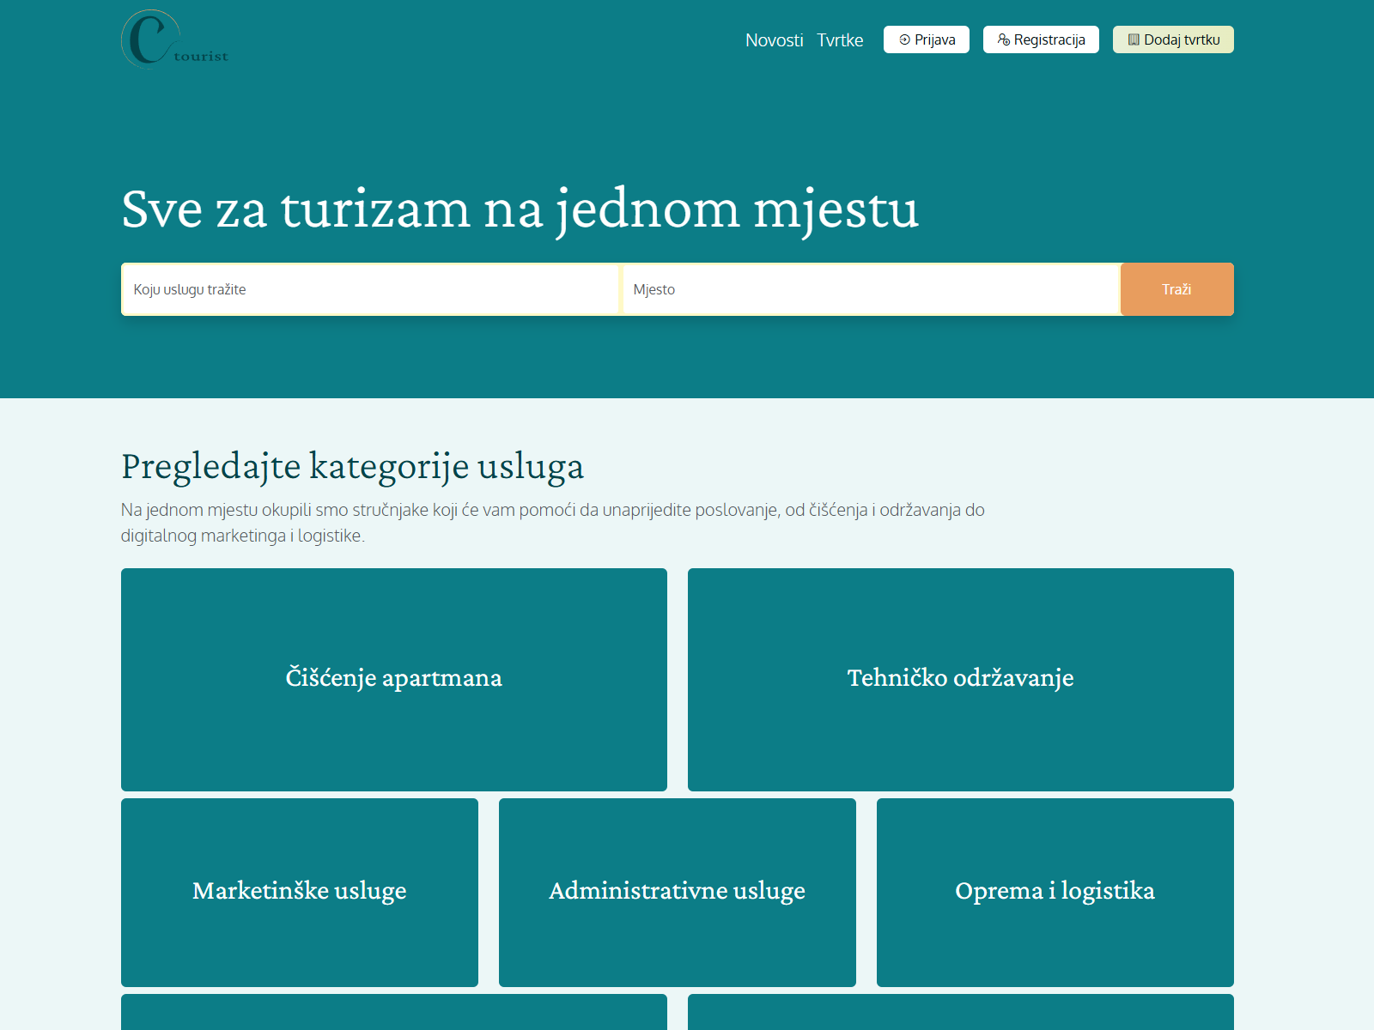
Task: Click the partially visible card below Oprema i logistika
Action: (960, 1013)
